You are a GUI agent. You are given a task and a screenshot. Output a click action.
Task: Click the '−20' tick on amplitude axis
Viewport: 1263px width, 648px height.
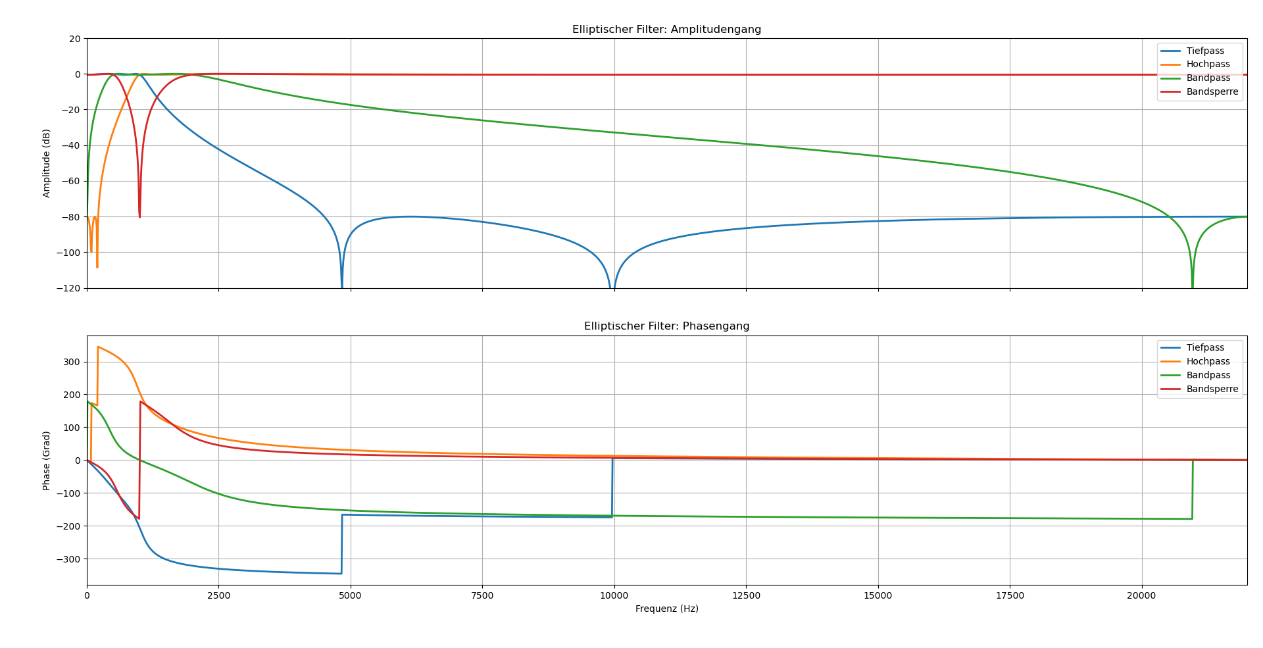pos(71,110)
